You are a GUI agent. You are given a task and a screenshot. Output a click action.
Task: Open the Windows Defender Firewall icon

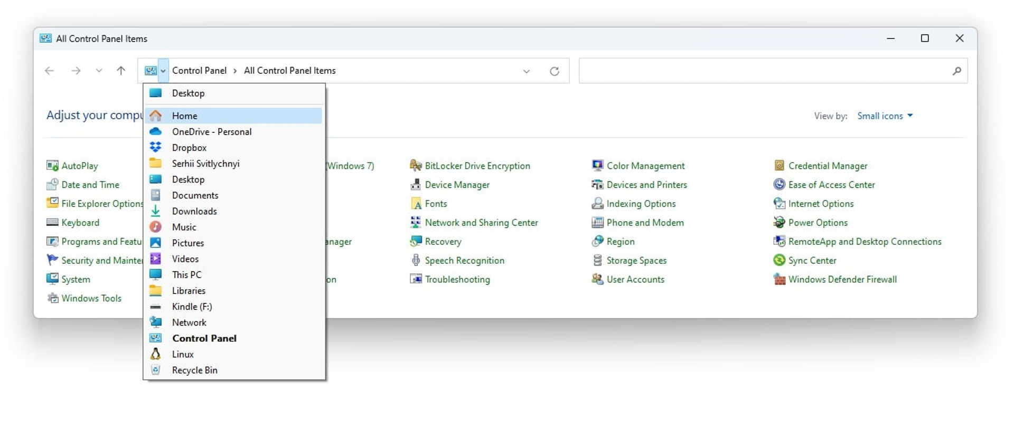(x=779, y=279)
